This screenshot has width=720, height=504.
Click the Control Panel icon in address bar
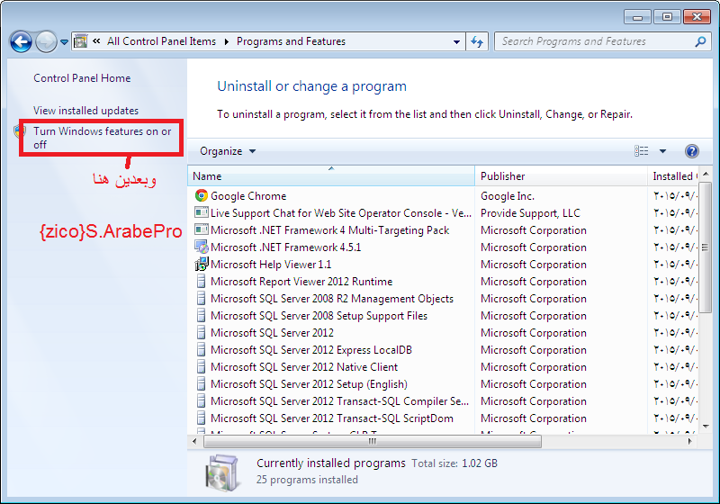pos(80,41)
